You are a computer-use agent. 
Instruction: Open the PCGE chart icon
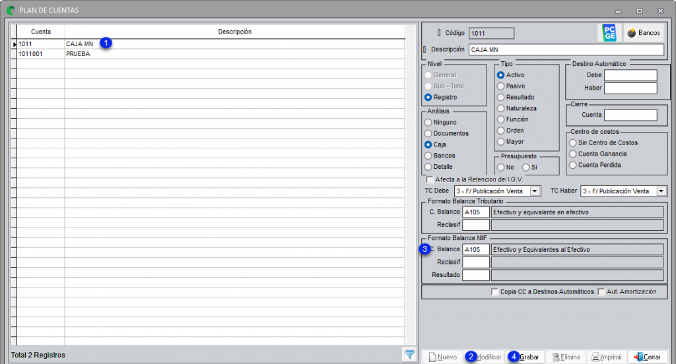609,33
